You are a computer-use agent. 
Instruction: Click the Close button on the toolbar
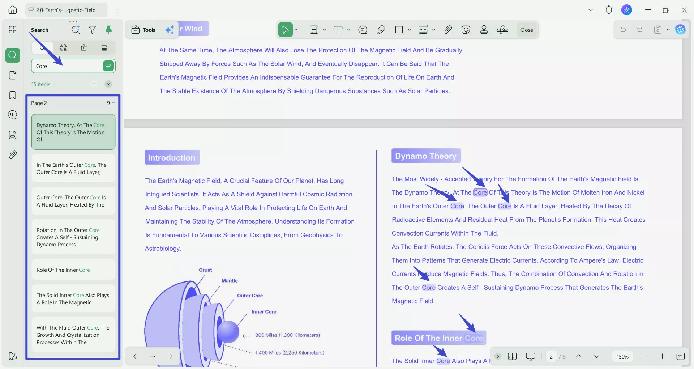coord(526,30)
